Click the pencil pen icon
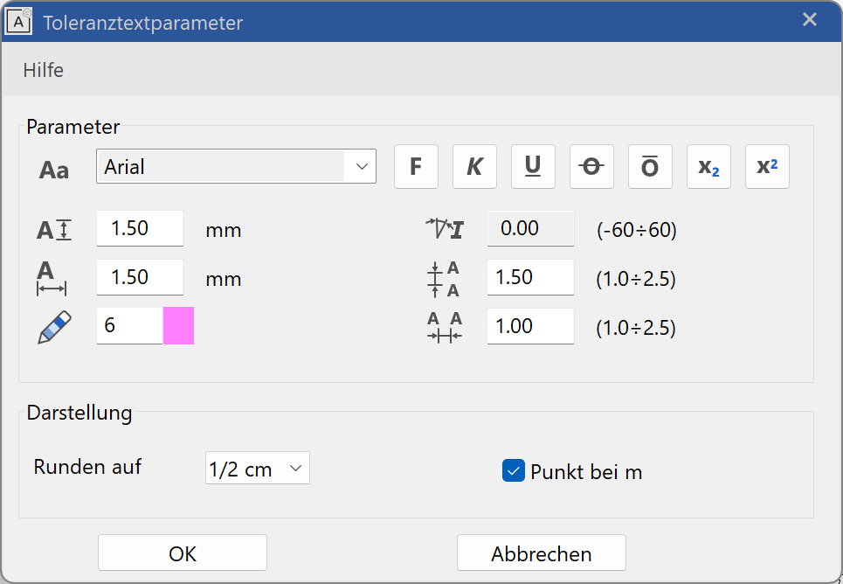This screenshot has width=843, height=584. [x=54, y=326]
